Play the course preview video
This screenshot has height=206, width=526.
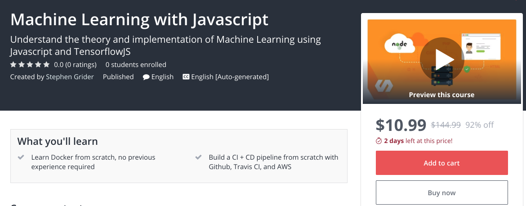(x=441, y=58)
